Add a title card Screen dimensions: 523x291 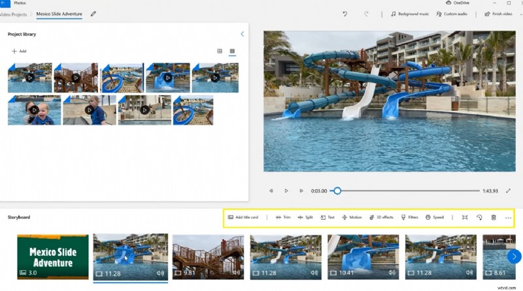pyautogui.click(x=243, y=217)
